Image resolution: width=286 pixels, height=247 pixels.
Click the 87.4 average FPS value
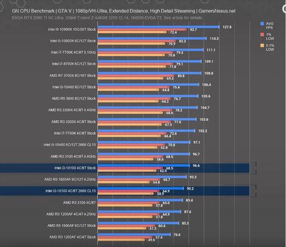188,212
